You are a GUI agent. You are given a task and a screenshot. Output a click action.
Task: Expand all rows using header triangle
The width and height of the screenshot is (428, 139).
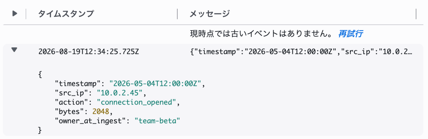tap(14, 14)
